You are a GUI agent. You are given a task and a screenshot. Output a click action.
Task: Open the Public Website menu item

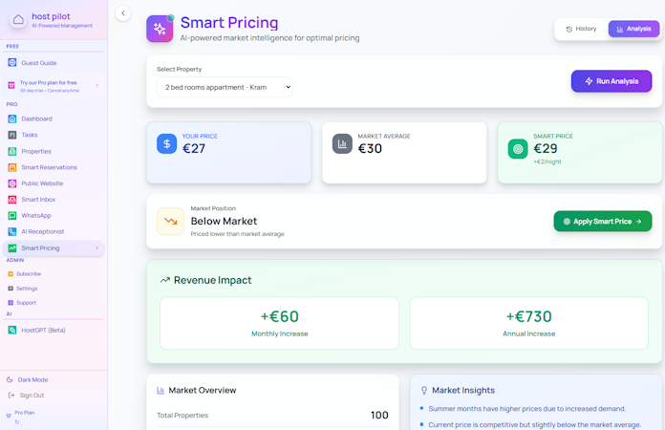(x=42, y=183)
